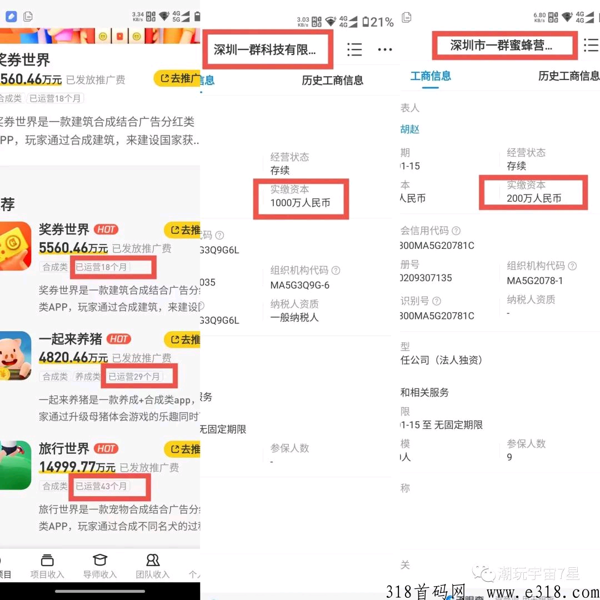The image size is (600, 600).
Task: Select 历史工商信息 tab in middle panel
Action: (x=332, y=81)
